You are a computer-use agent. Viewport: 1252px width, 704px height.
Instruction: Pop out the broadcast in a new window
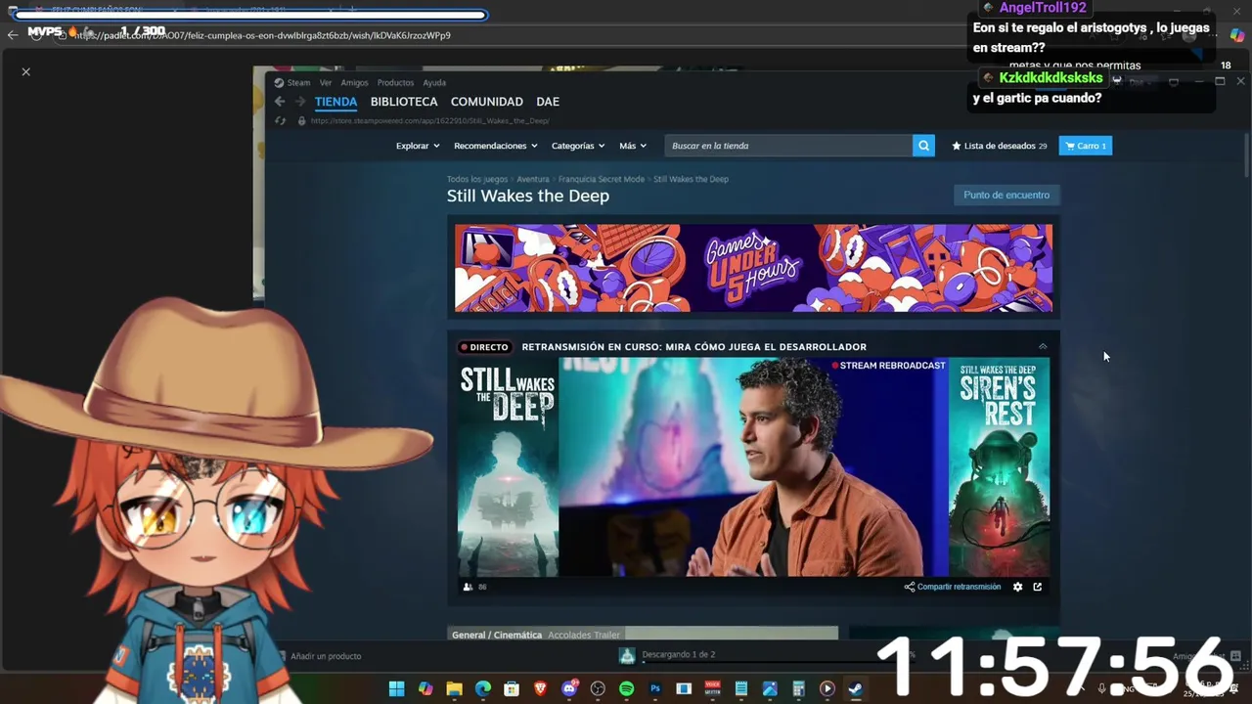click(1038, 587)
